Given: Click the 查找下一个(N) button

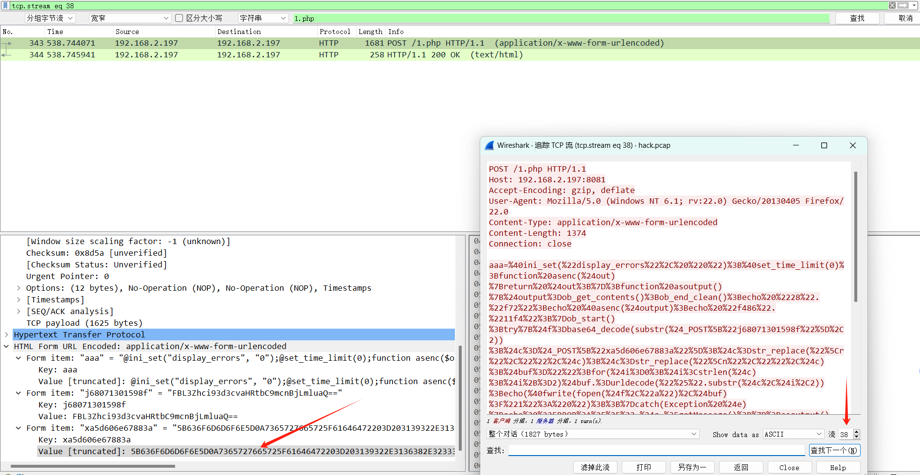Looking at the screenshot, I should [835, 450].
